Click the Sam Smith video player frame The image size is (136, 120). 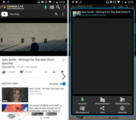coord(34,37)
